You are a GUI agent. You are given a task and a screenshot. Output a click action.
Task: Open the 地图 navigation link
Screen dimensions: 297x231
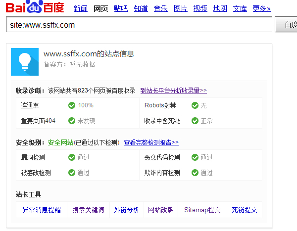click(x=220, y=8)
